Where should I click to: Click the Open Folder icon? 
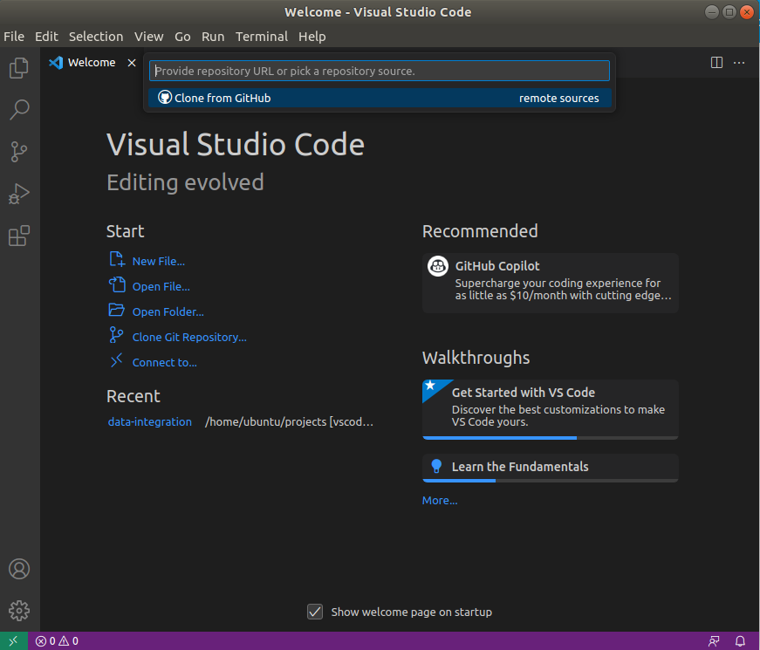coord(117,311)
